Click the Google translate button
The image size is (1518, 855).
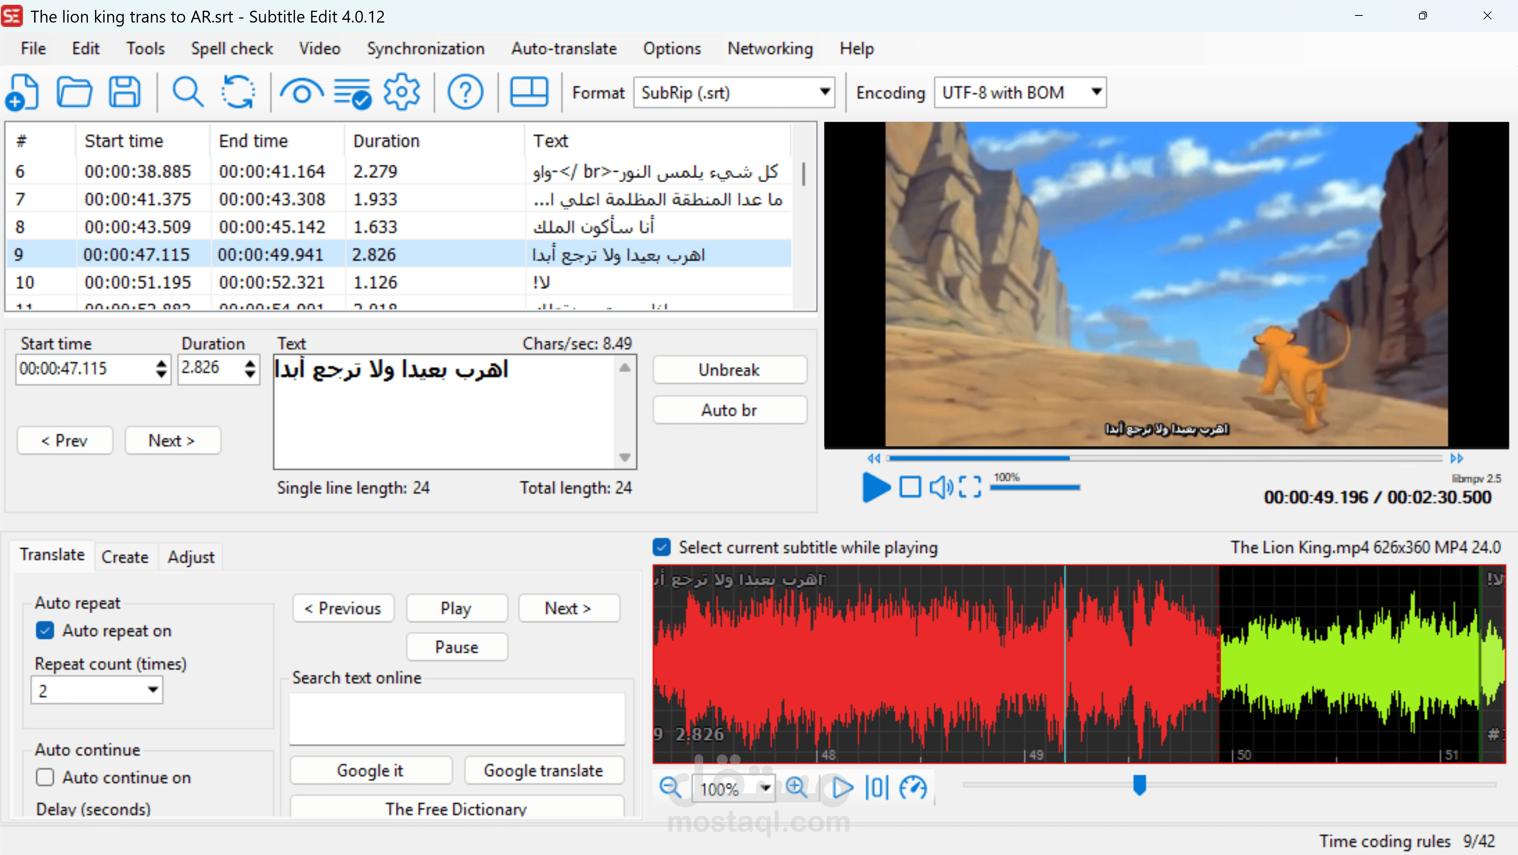click(x=543, y=770)
